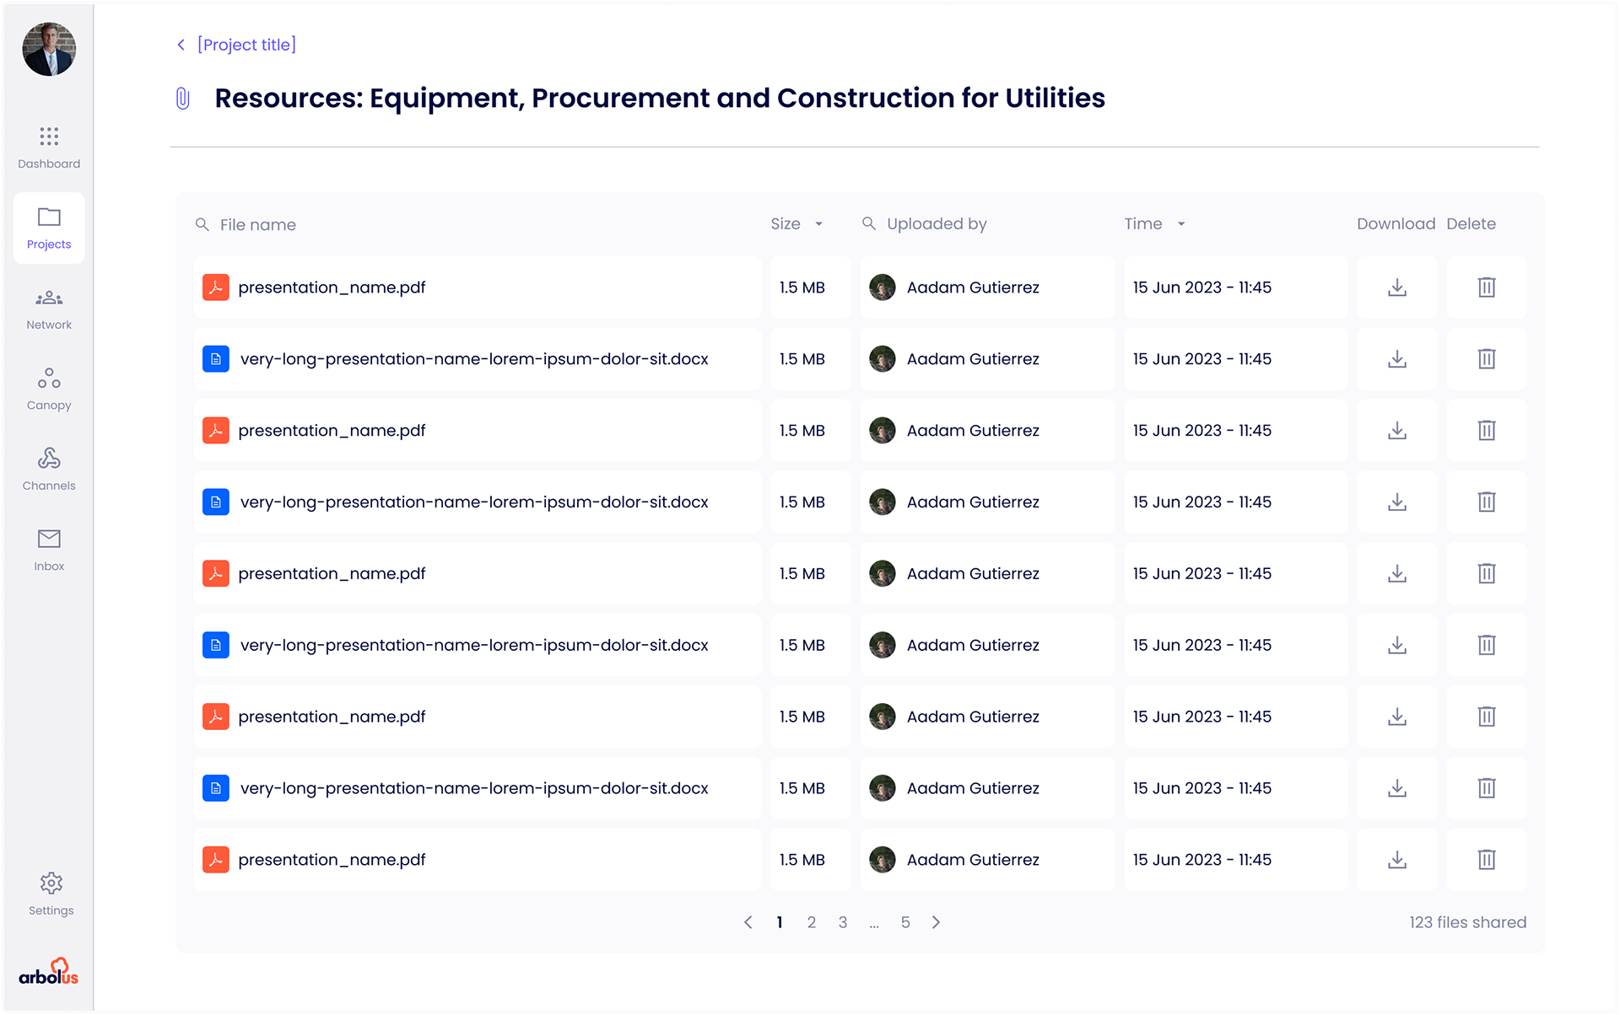Click the user profile avatar
1620x1015 pixels.
click(49, 49)
